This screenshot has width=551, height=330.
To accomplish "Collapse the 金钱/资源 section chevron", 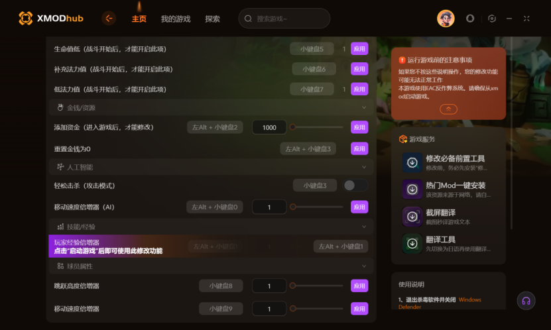I will pos(364,107).
